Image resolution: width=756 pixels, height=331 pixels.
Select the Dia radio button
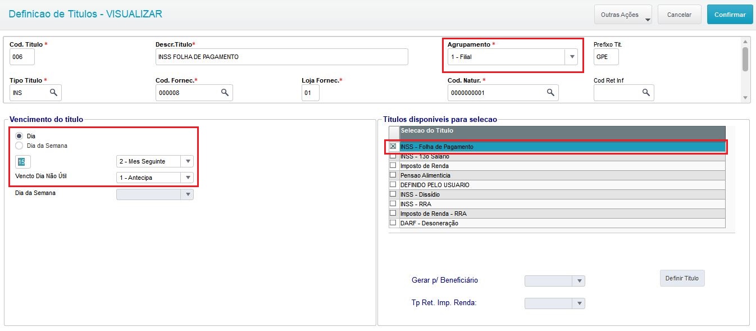19,136
